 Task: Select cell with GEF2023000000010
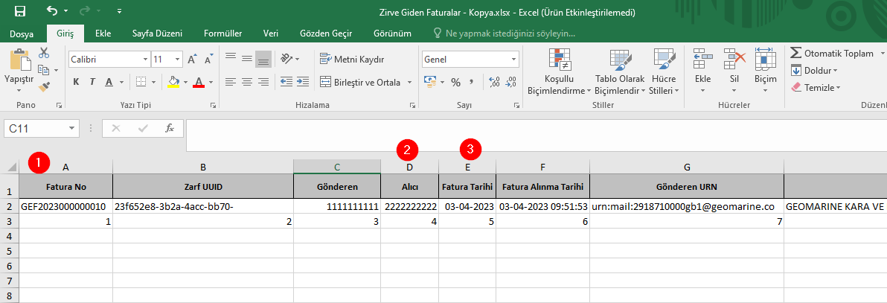click(x=65, y=207)
